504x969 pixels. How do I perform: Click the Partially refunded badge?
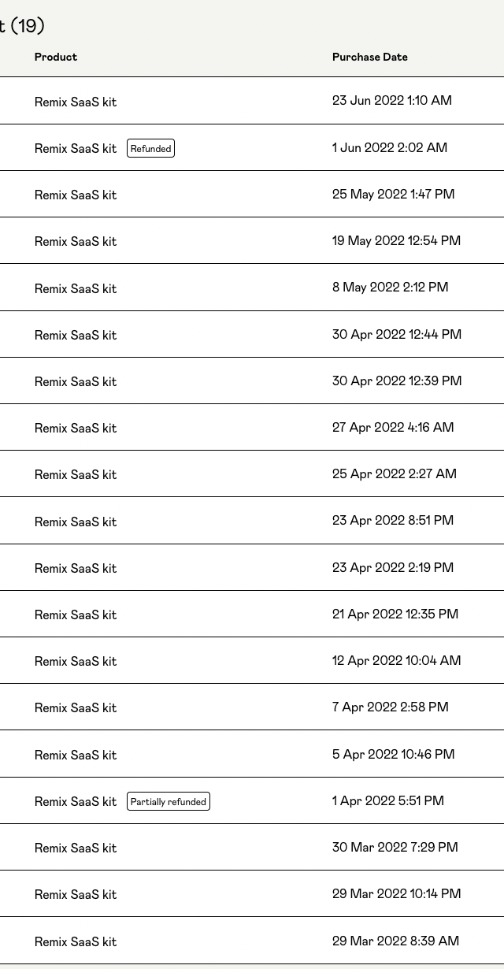[x=169, y=801]
